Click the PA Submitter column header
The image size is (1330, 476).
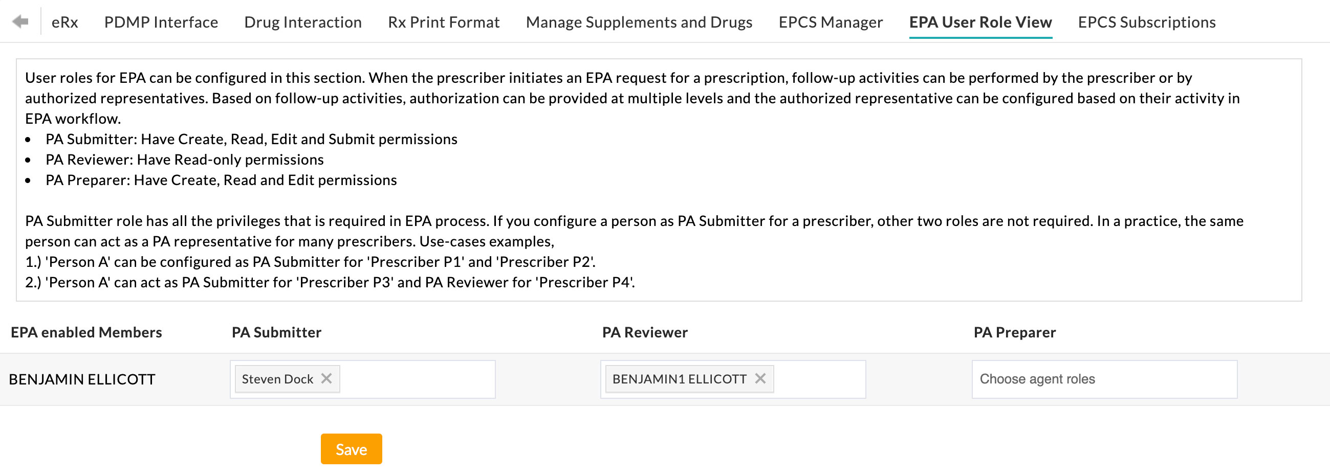[x=277, y=332]
